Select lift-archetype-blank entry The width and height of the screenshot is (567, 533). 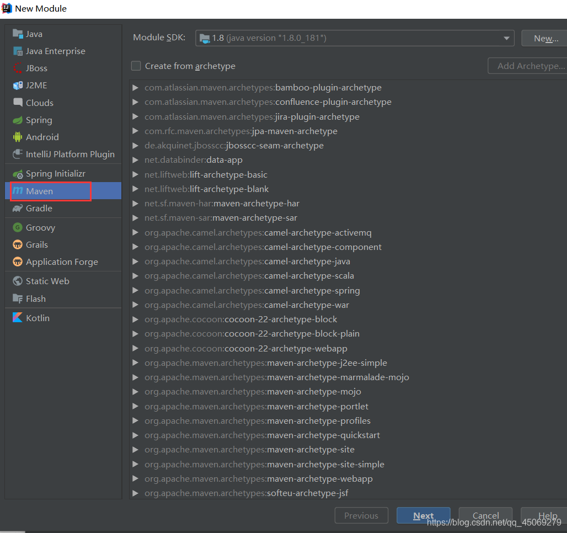tap(206, 189)
